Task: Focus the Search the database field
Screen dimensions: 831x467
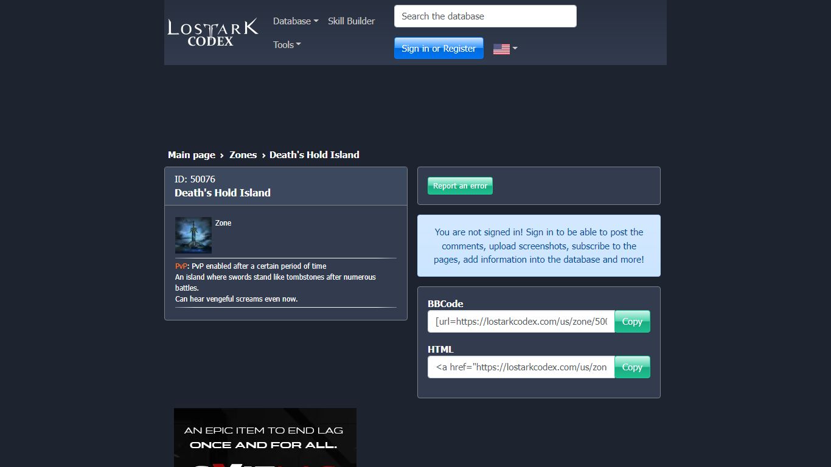Action: [485, 16]
